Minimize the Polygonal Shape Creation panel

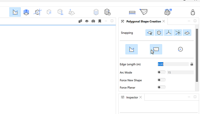coord(189,21)
